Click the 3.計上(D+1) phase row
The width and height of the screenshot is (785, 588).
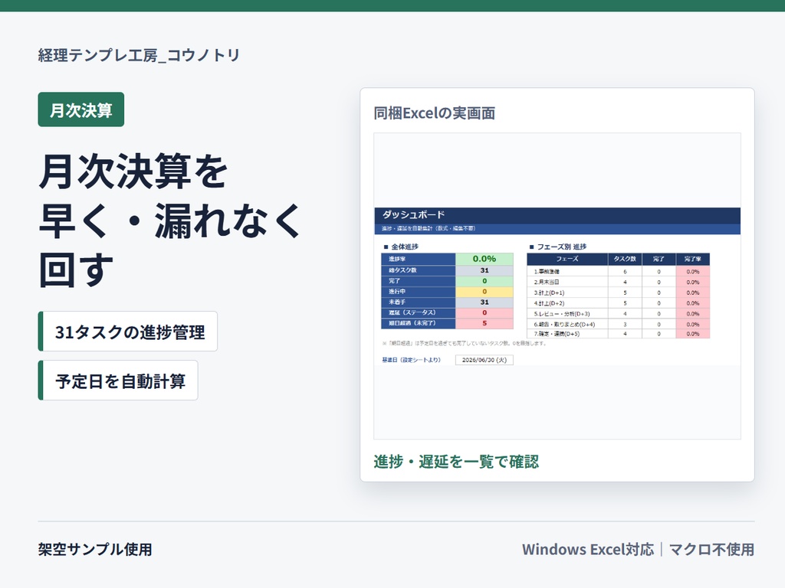tap(619, 292)
